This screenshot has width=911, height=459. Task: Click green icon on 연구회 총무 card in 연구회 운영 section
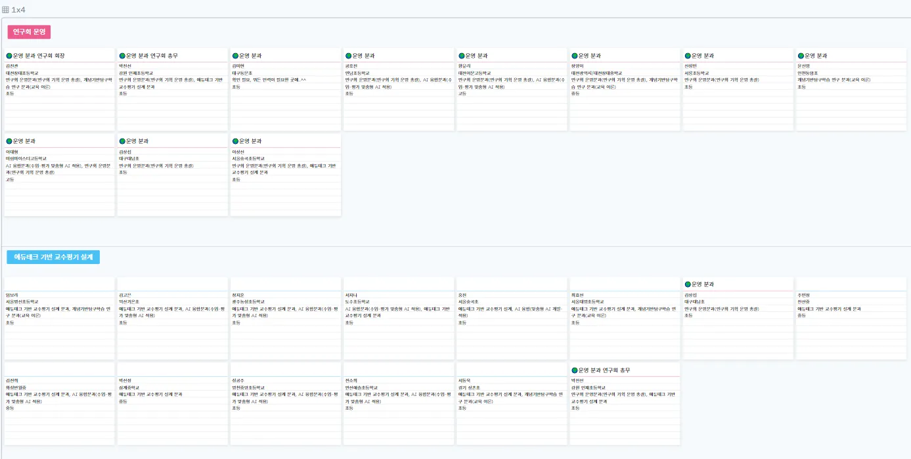pyautogui.click(x=122, y=56)
